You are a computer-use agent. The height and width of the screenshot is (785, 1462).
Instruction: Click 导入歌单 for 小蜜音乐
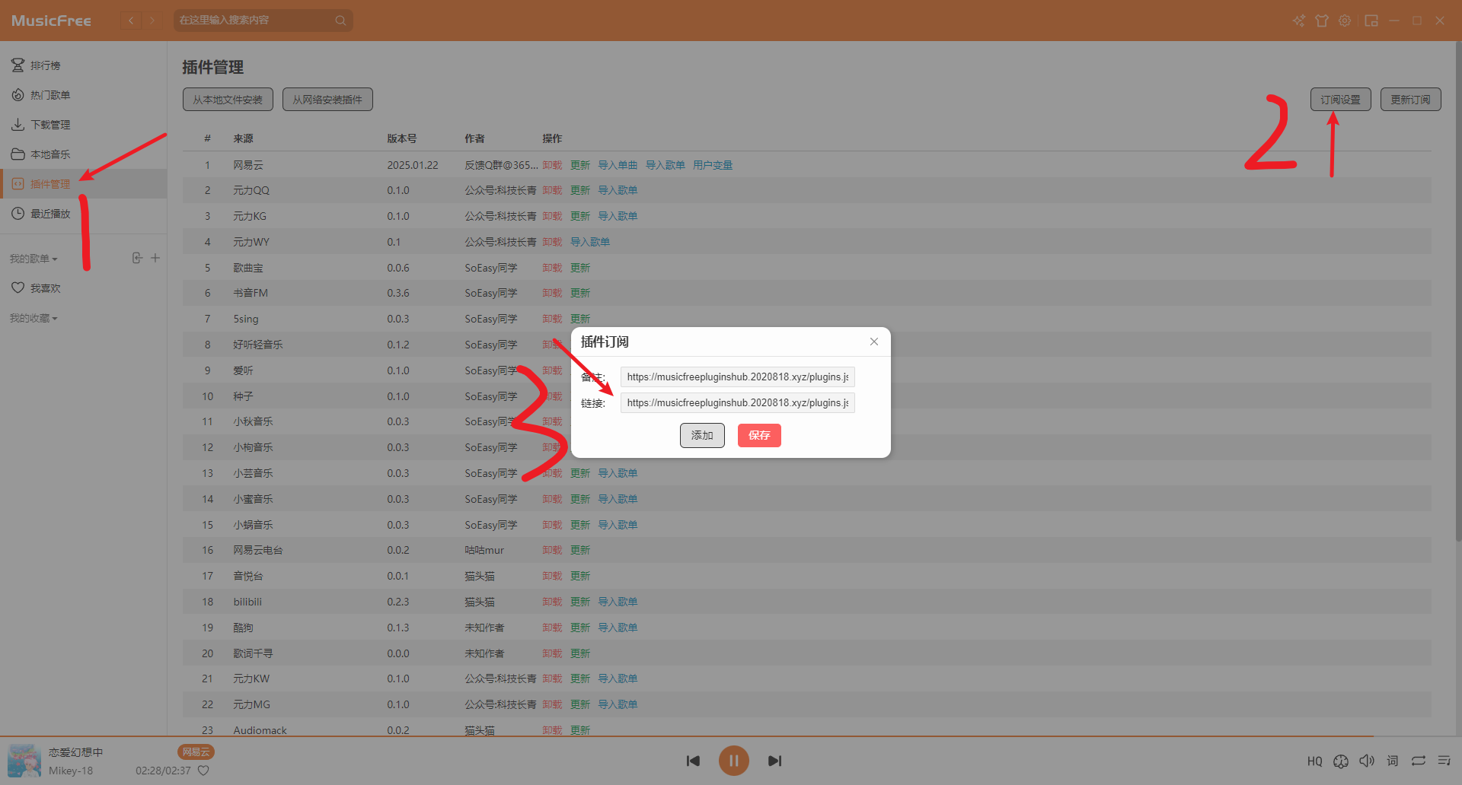[618, 499]
